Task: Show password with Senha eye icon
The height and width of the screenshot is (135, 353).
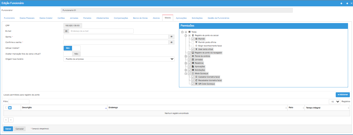Action: click(171, 37)
